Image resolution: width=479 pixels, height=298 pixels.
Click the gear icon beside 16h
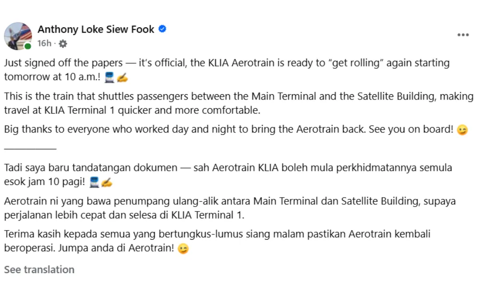tap(63, 44)
